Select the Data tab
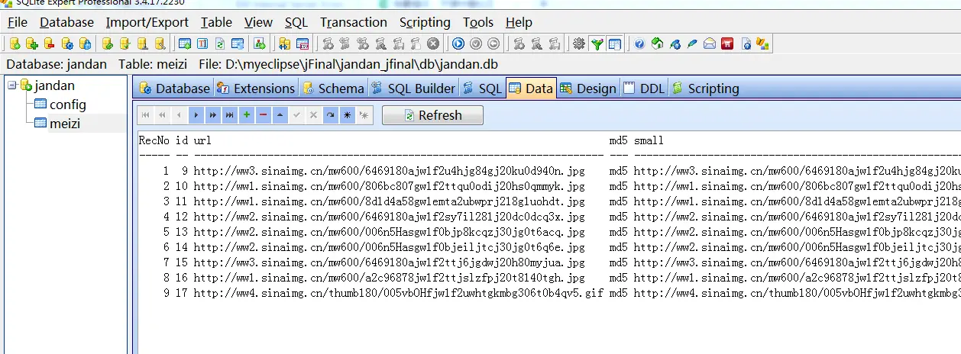The height and width of the screenshot is (354, 961). point(531,88)
